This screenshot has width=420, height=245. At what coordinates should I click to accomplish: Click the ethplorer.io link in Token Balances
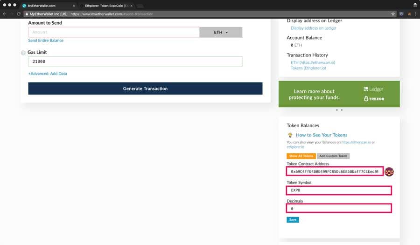click(295, 147)
